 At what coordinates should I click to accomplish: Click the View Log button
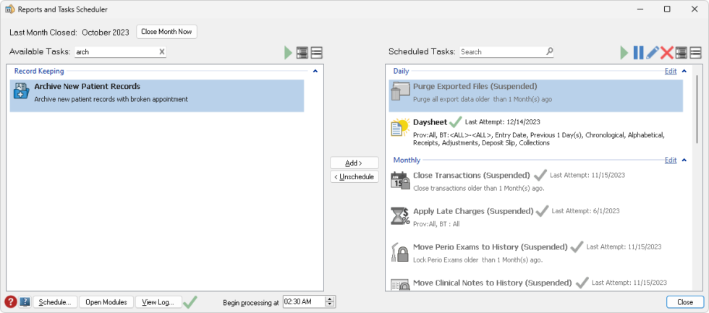click(158, 302)
